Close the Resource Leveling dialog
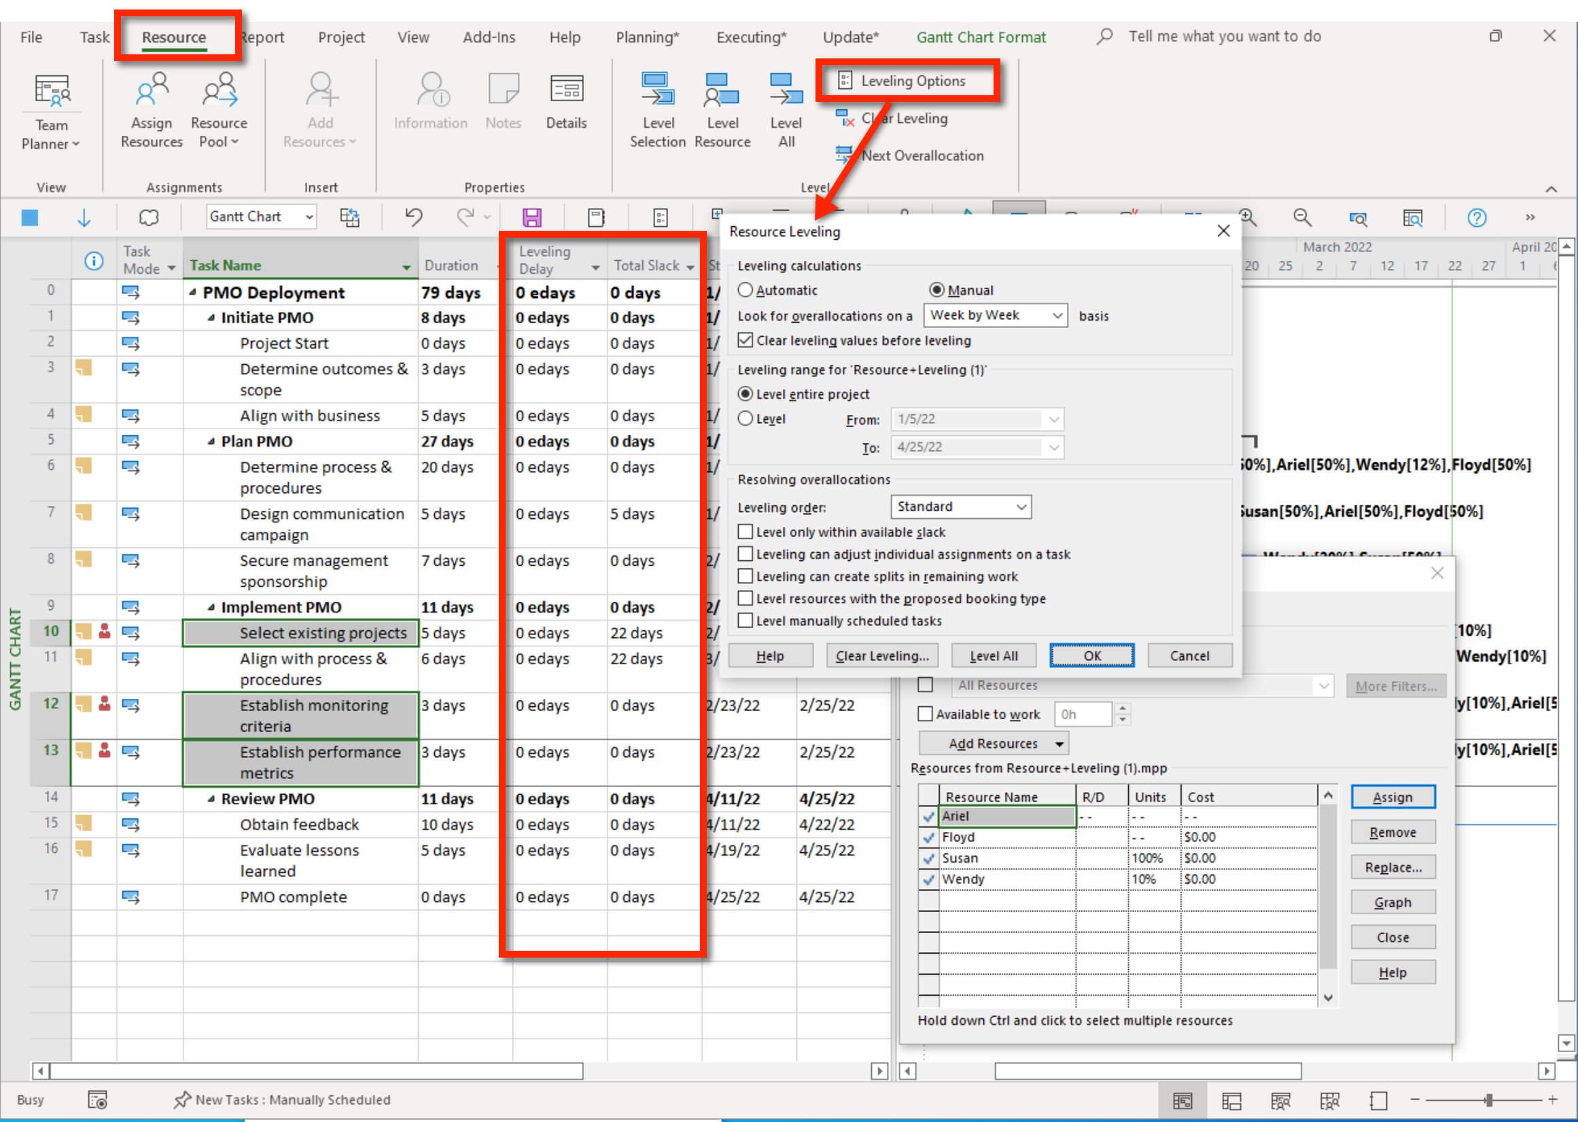The width and height of the screenshot is (1578, 1122). tap(1223, 231)
